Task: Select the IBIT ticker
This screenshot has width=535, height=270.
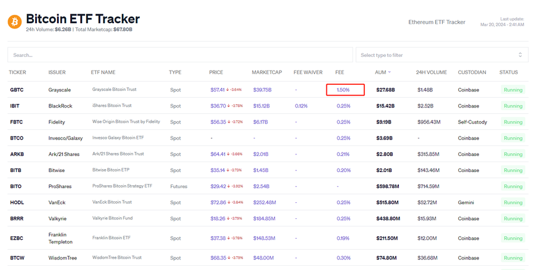Action: [15, 106]
